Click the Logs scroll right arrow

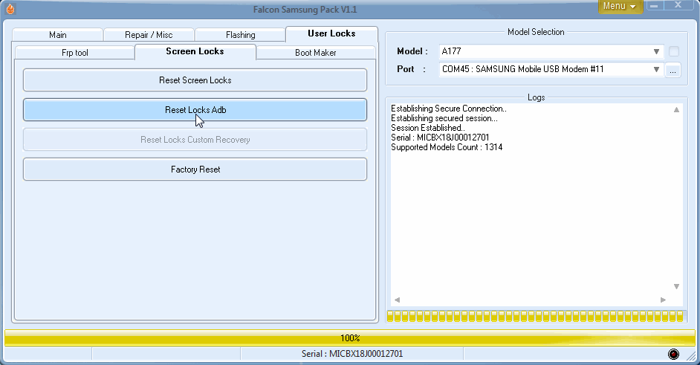663,300
